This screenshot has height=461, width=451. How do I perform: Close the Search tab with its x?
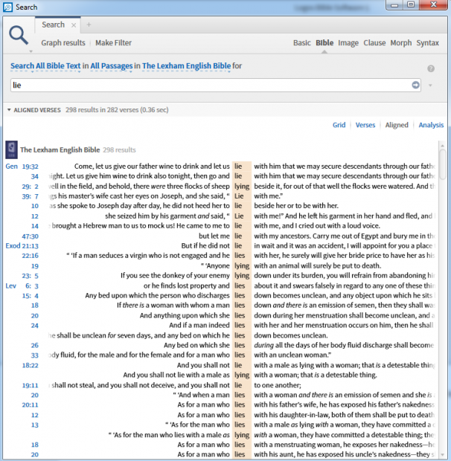(74, 25)
